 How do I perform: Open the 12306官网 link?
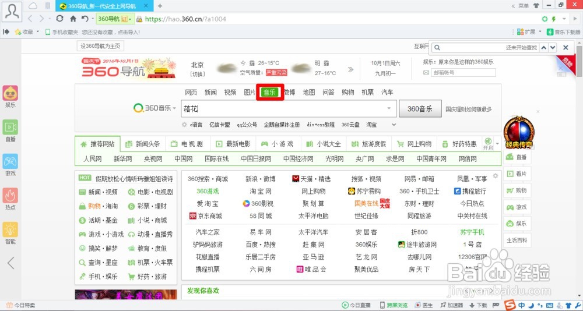(x=472, y=257)
